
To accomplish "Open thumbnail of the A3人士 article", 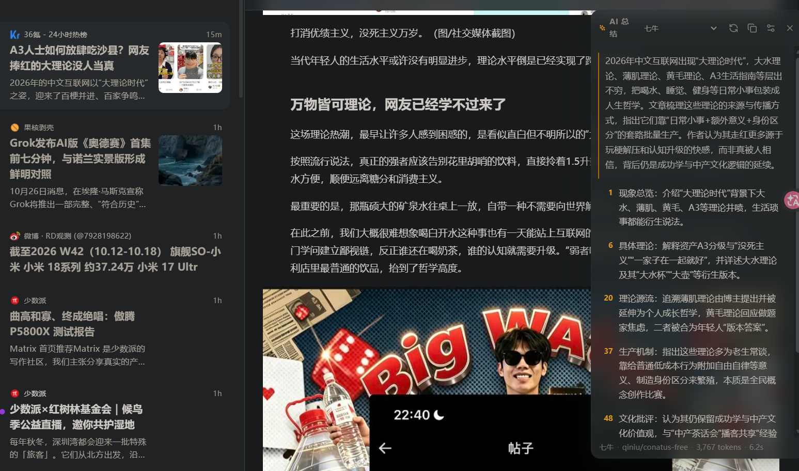I will [190, 68].
